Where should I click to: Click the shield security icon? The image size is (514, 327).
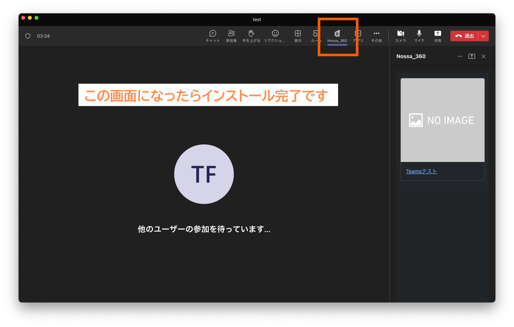click(28, 36)
